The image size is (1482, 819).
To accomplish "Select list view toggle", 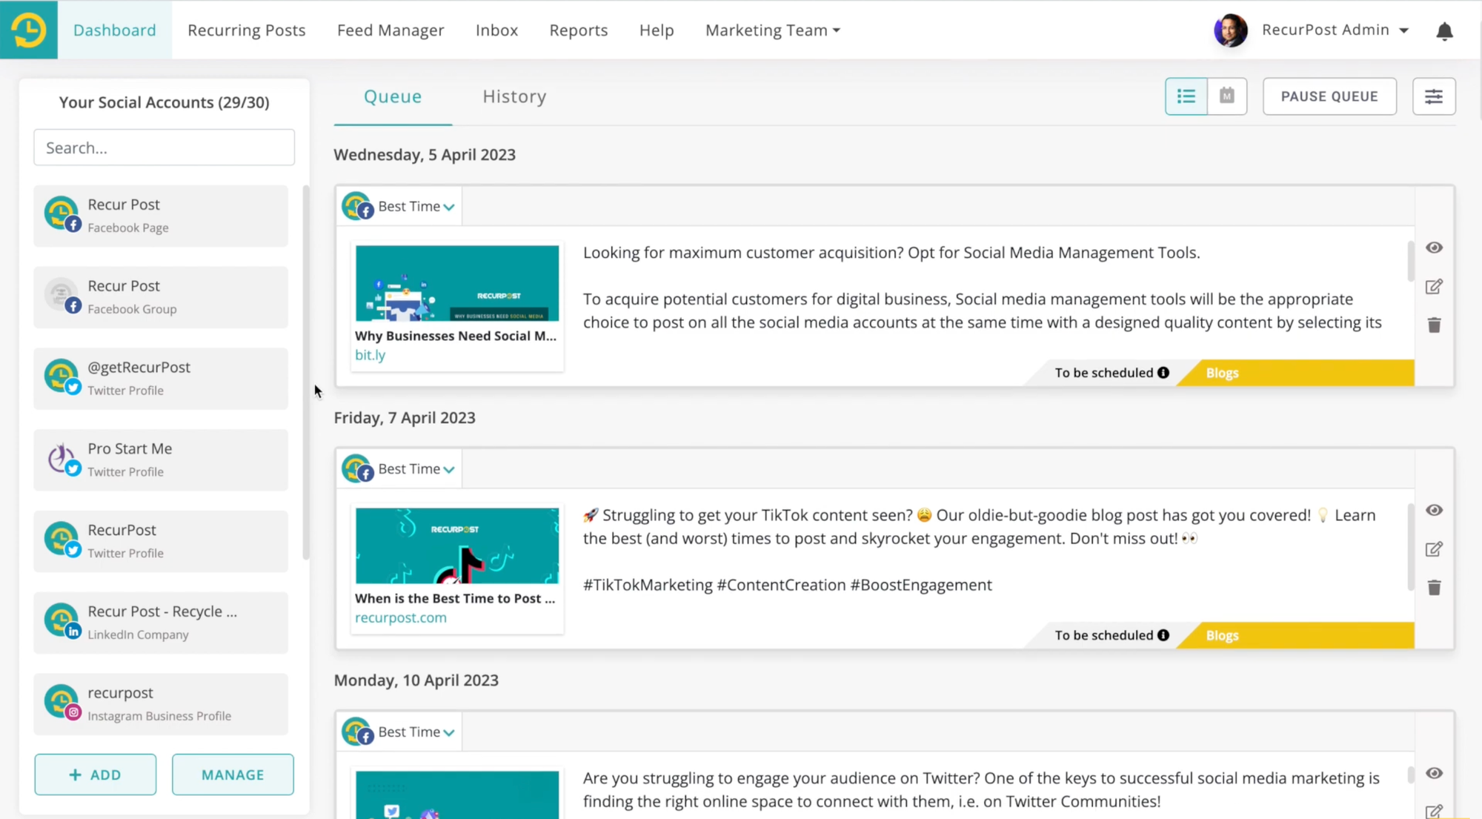I will tap(1186, 96).
